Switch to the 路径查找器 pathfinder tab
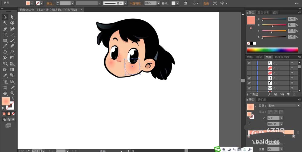 point(282,57)
